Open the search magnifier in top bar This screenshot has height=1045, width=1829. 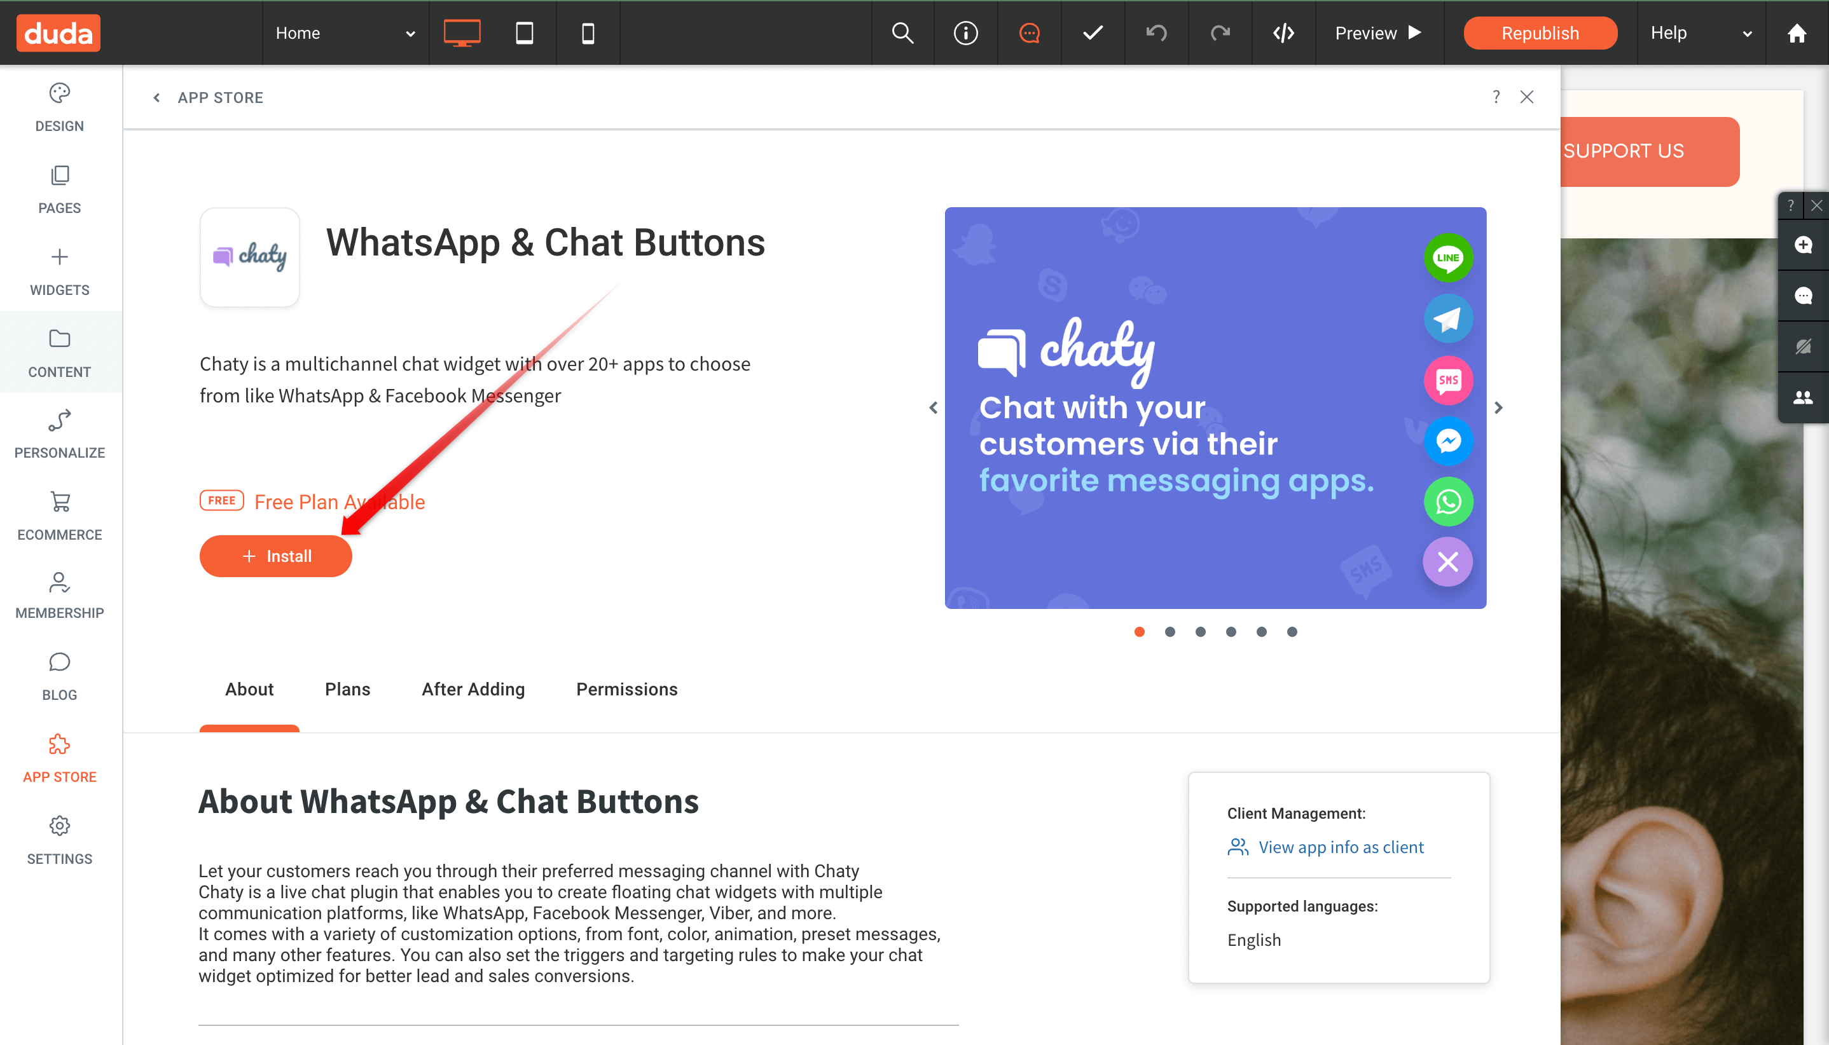coord(902,33)
